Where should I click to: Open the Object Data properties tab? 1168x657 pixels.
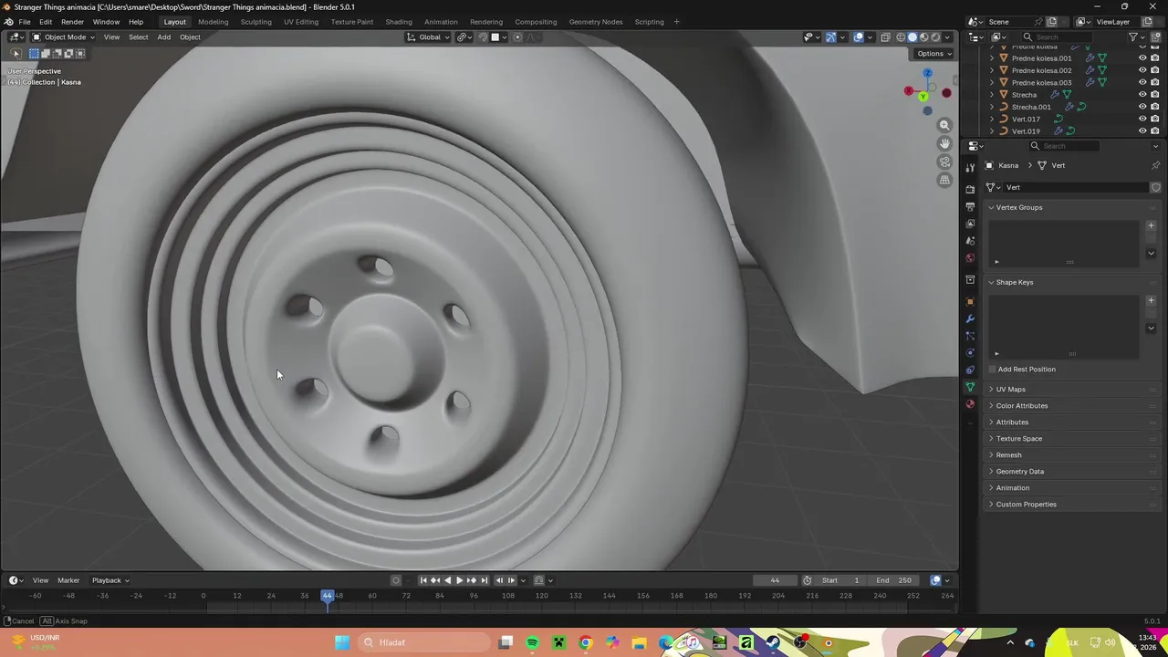pyautogui.click(x=970, y=387)
